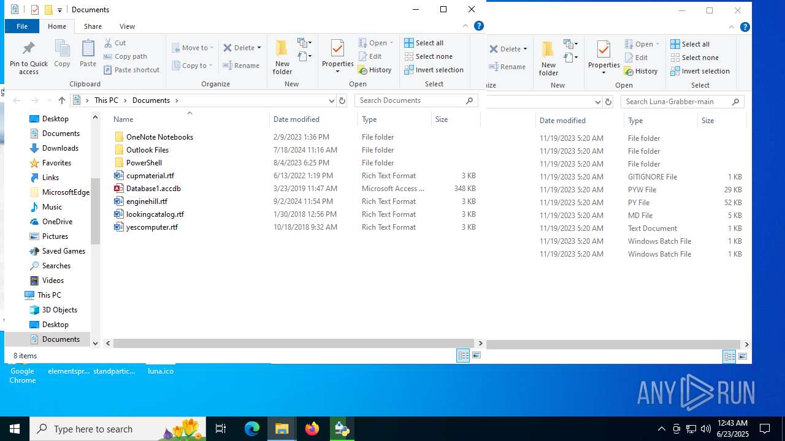The height and width of the screenshot is (441, 785).
Task: Open help icon in Documents window
Action: [479, 26]
